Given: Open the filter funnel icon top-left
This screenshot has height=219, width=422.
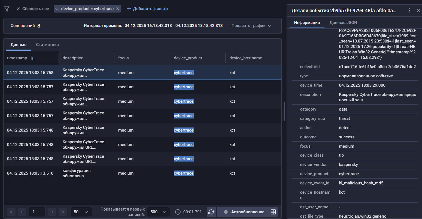Looking at the screenshot, I should pyautogui.click(x=7, y=8).
